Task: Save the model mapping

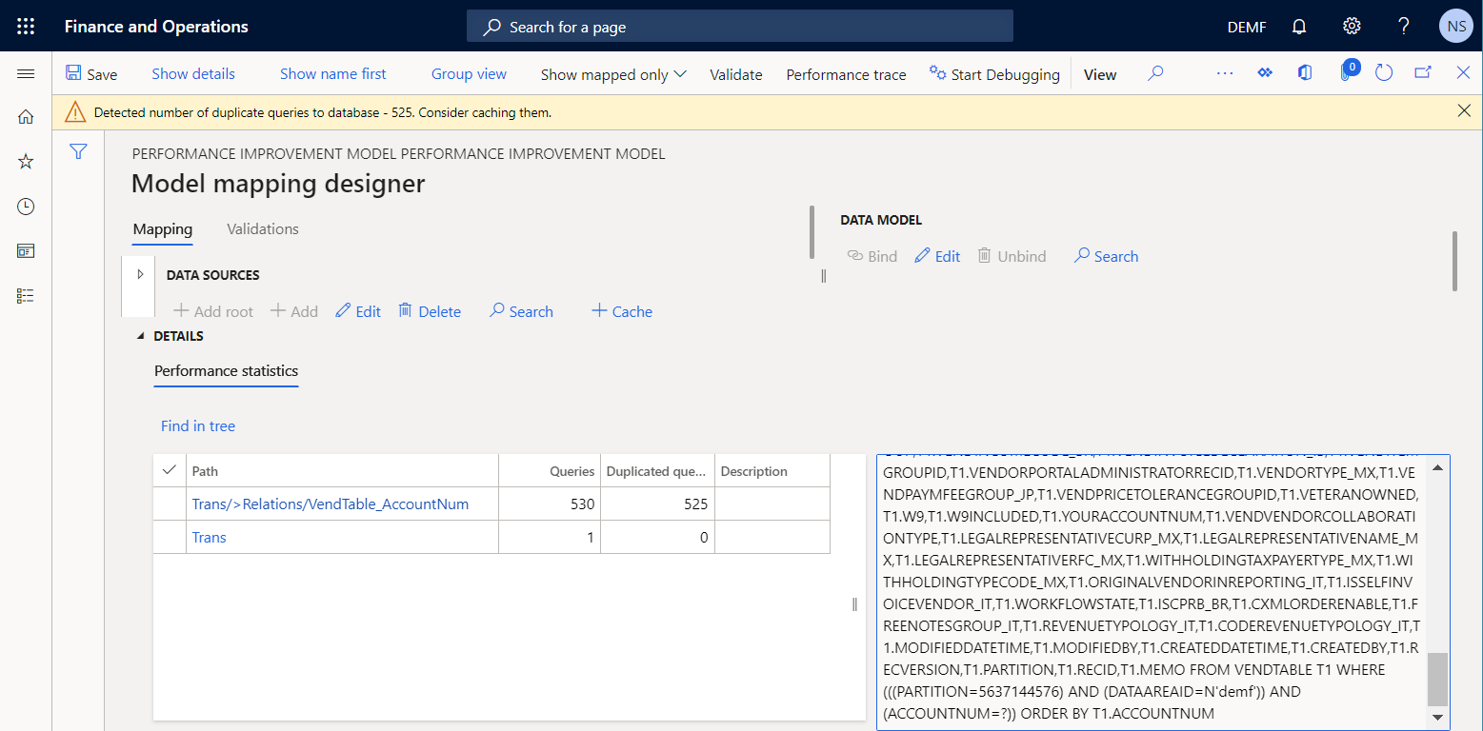Action: pos(91,74)
